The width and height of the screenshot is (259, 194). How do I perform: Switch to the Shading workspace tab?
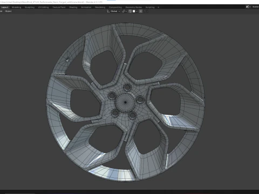[x=73, y=8]
